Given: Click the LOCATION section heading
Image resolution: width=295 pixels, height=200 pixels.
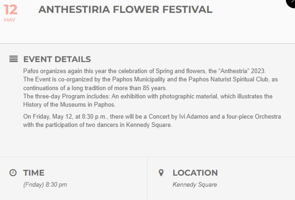Looking at the screenshot, I should pos(195,173).
